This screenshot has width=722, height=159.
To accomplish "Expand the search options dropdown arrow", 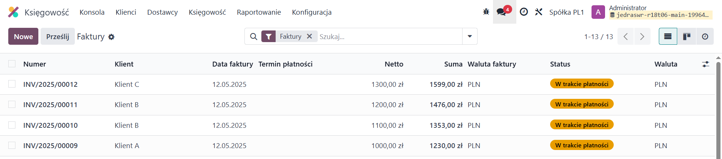I will pos(470,36).
